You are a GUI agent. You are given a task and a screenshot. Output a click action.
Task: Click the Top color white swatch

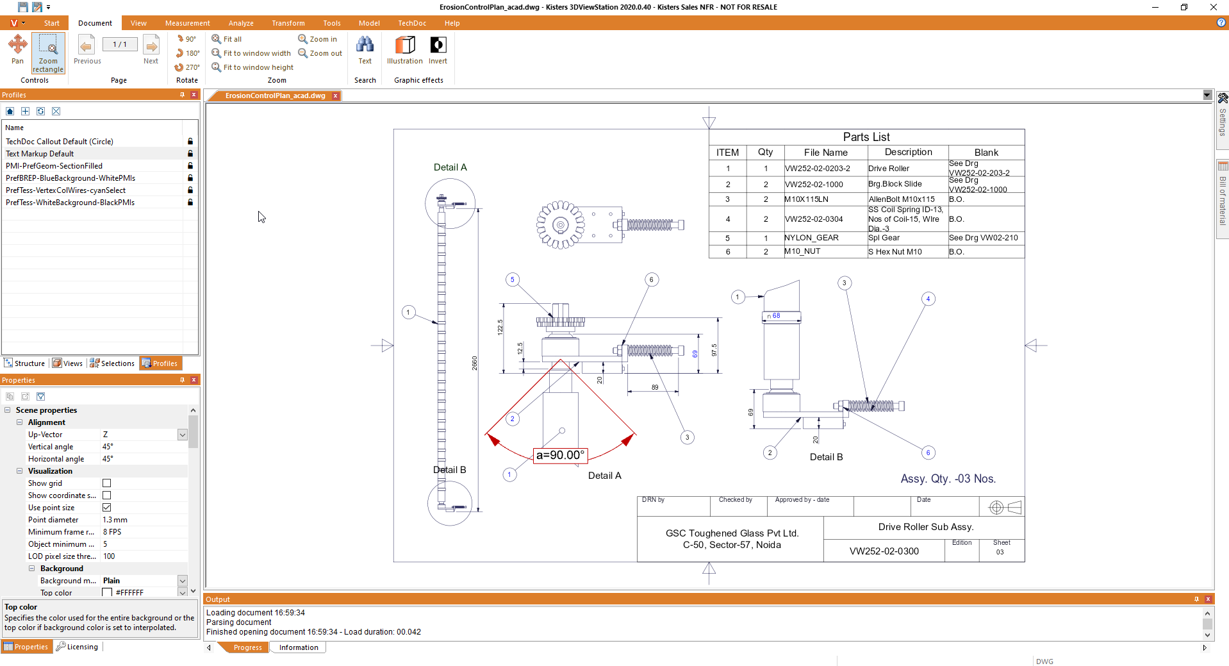(107, 593)
